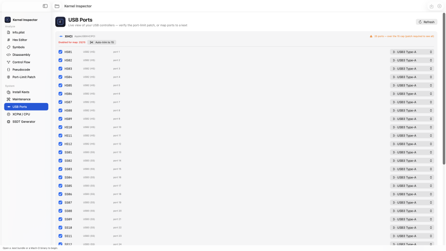Viewport: 446px width, 251px height.
Task: Open connector type dropdown for HS03
Action: (x=412, y=69)
